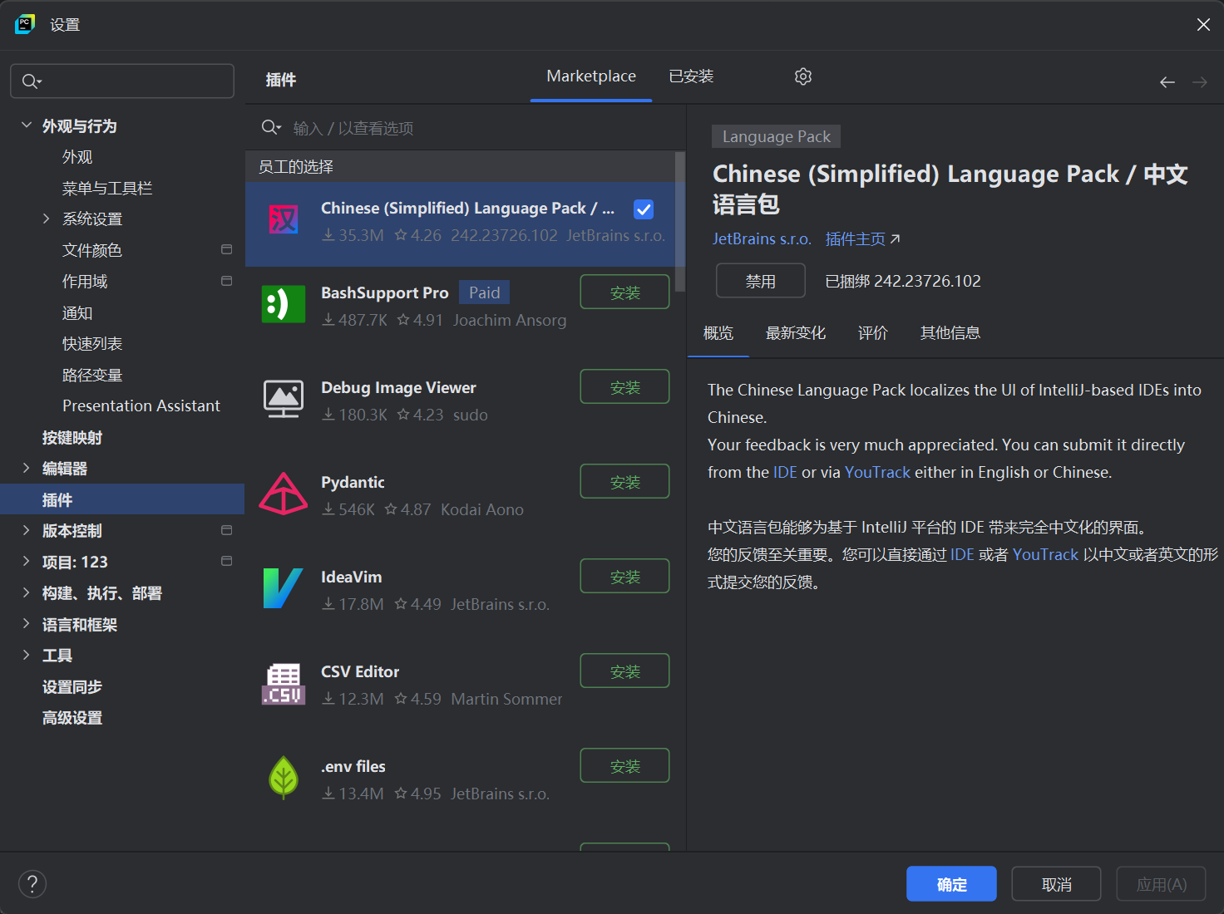Install the BashSupport Pro plugin

point(624,292)
